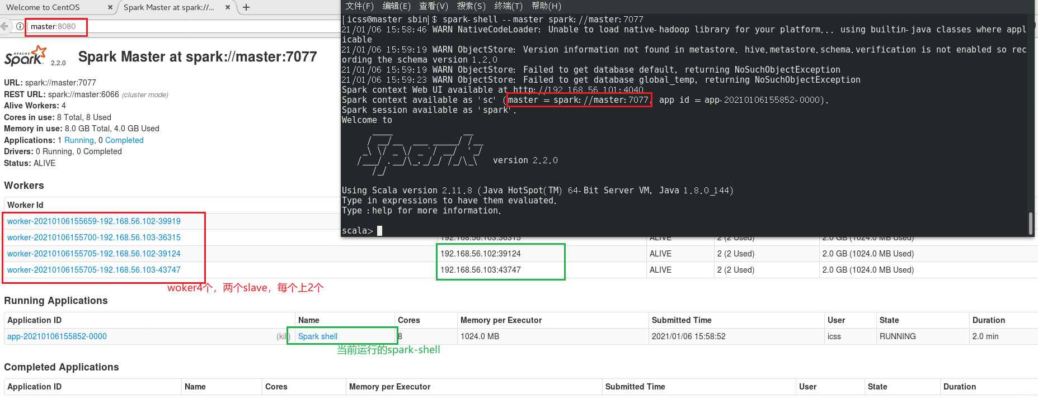The width and height of the screenshot is (1038, 399).
Task: Open terminal 终端(T) menu
Action: (508, 6)
